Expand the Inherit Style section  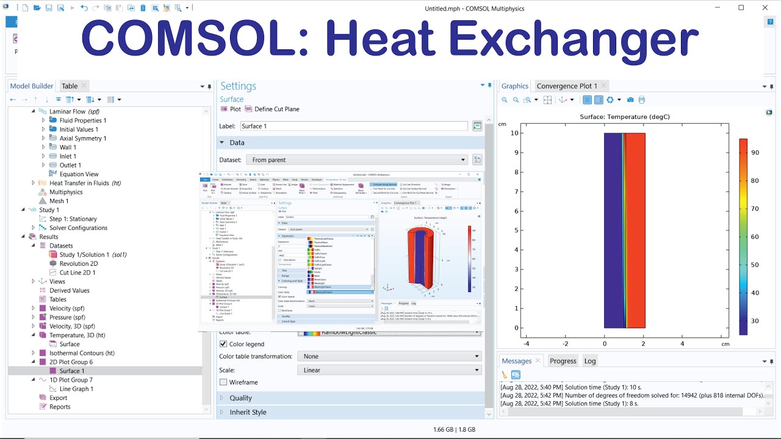pos(352,412)
